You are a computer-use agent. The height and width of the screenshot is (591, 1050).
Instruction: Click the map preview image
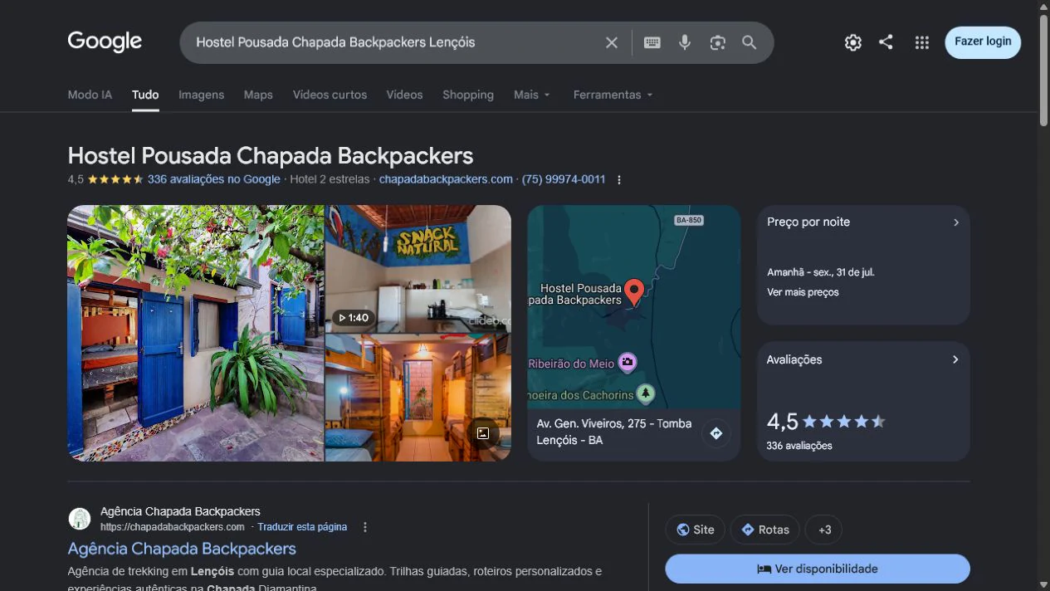pyautogui.click(x=634, y=307)
